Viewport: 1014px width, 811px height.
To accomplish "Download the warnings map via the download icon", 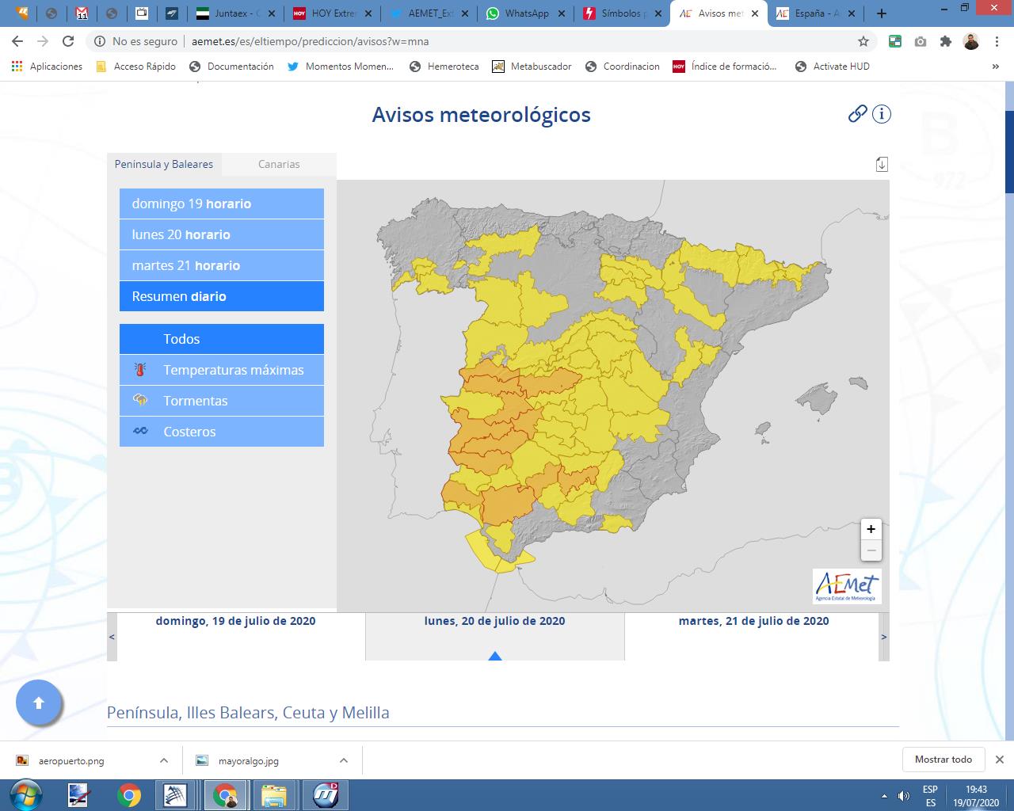I will coord(882,164).
